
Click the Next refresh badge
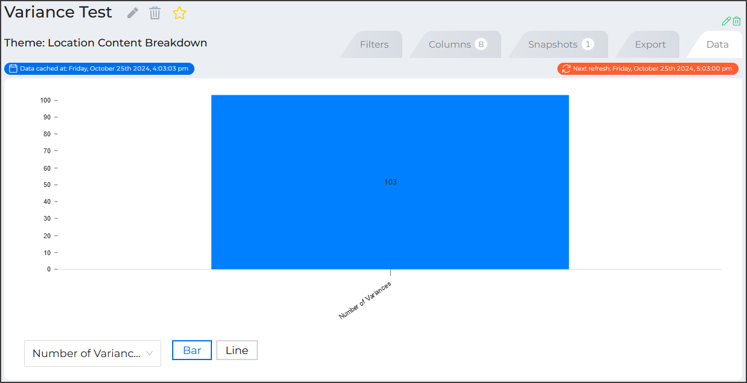pos(648,69)
